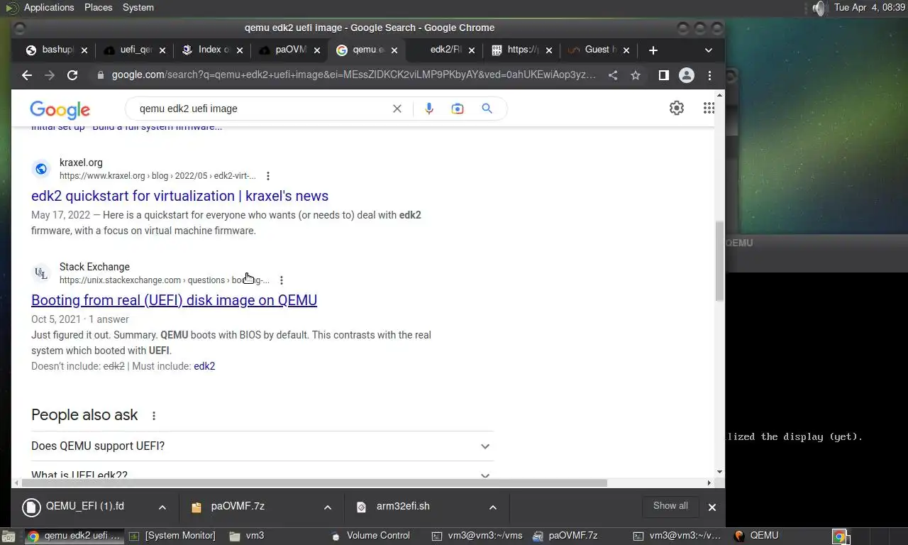Expand What is UEFI edk2? question

(x=262, y=474)
